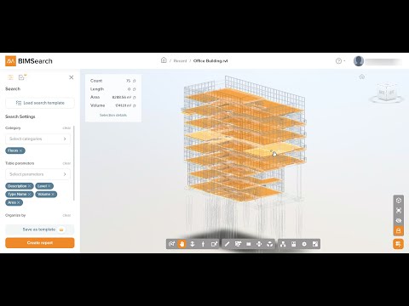Select the Camera interactions tool
This screenshot has height=306, width=409.
[214, 244]
